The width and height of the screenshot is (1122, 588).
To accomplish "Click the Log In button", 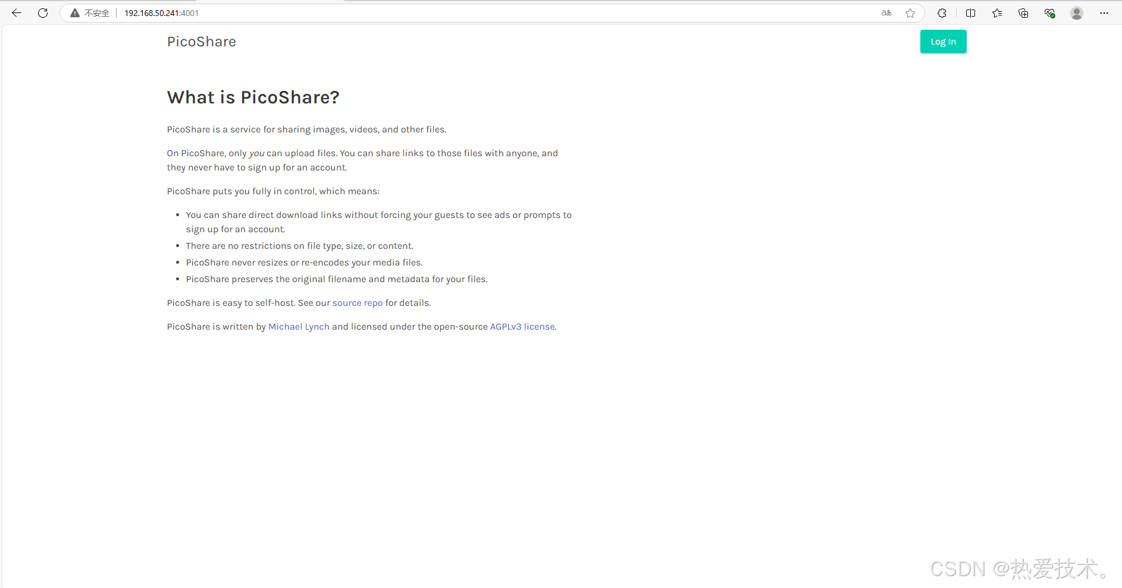I will (943, 42).
